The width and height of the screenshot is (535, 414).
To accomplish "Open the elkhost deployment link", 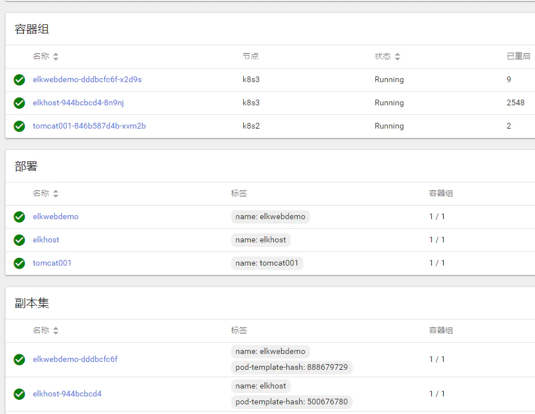I will [46, 240].
